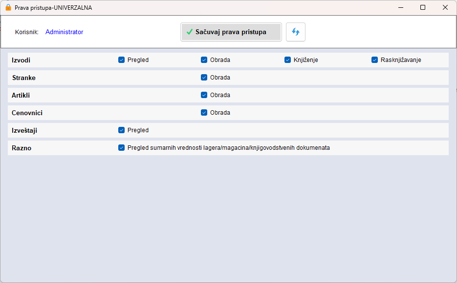The height and width of the screenshot is (283, 457).
Task: Select the Razno row label
Action: tap(22, 148)
